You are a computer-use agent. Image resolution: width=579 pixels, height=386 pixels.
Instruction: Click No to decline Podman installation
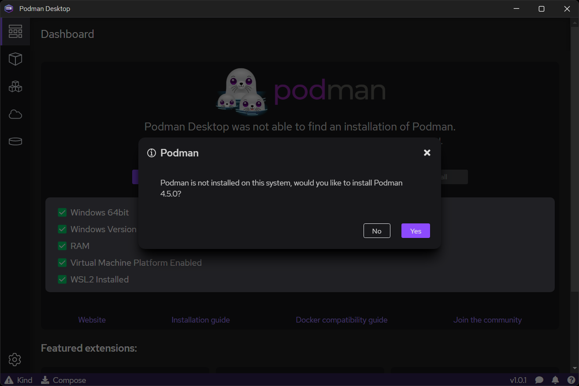coord(377,231)
